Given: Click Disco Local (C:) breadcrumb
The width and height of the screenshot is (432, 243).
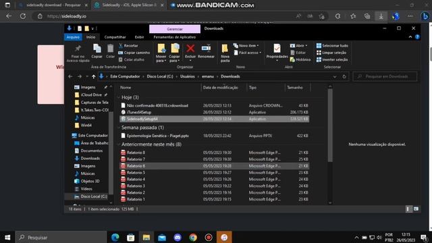Looking at the screenshot, I should (160, 76).
